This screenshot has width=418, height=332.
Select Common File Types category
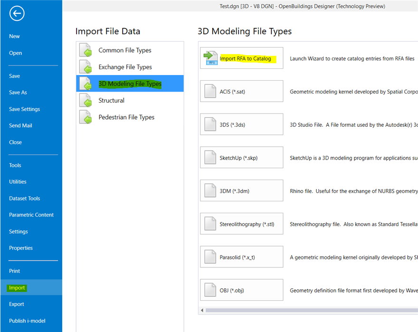pyautogui.click(x=130, y=50)
